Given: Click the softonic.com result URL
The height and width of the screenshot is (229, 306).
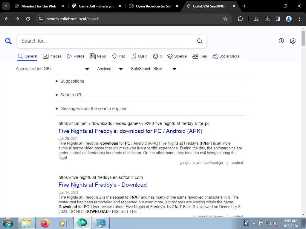Looking at the screenshot, I should pos(101,177).
